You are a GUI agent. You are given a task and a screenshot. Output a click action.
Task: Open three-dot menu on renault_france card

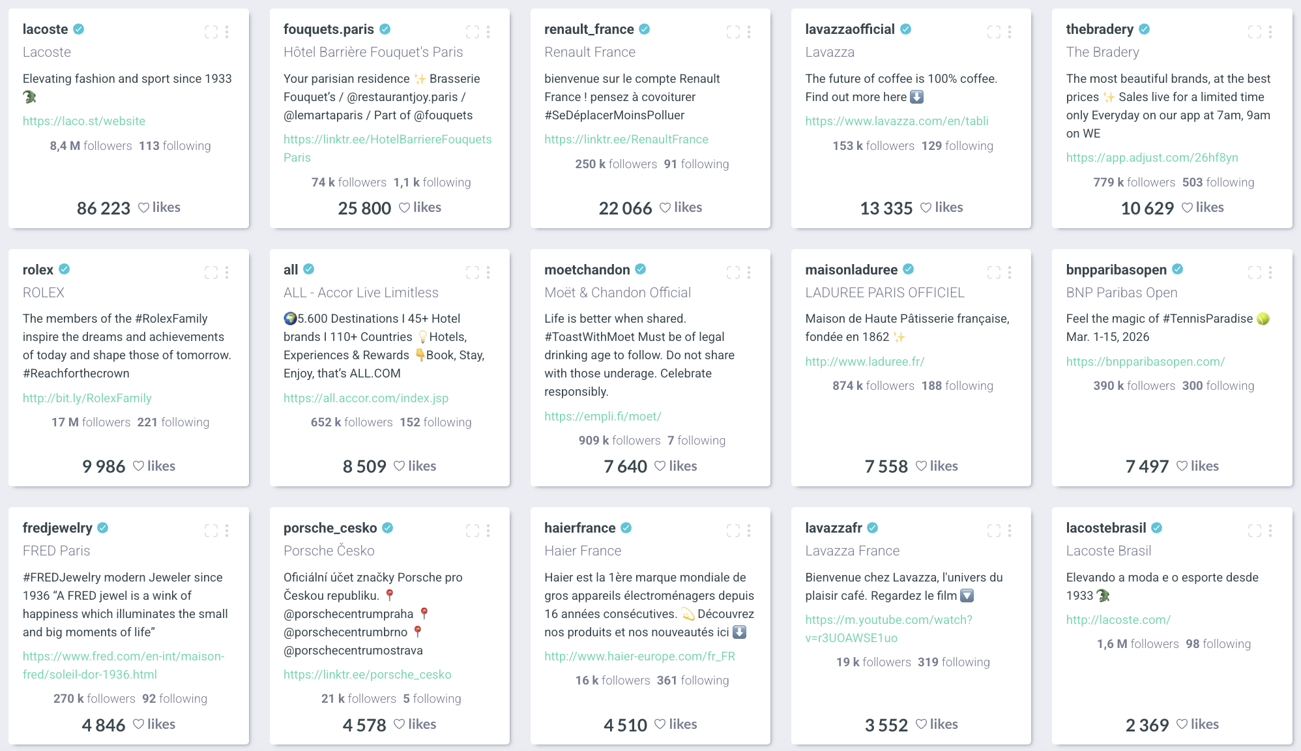[749, 31]
